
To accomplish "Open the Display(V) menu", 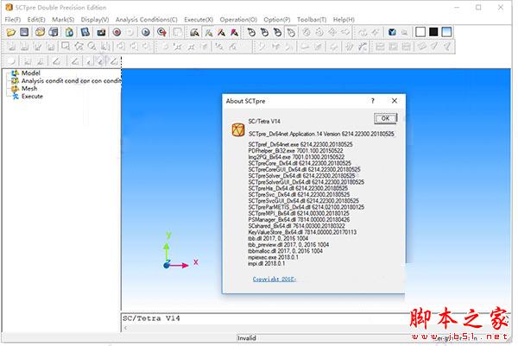I will pos(95,20).
